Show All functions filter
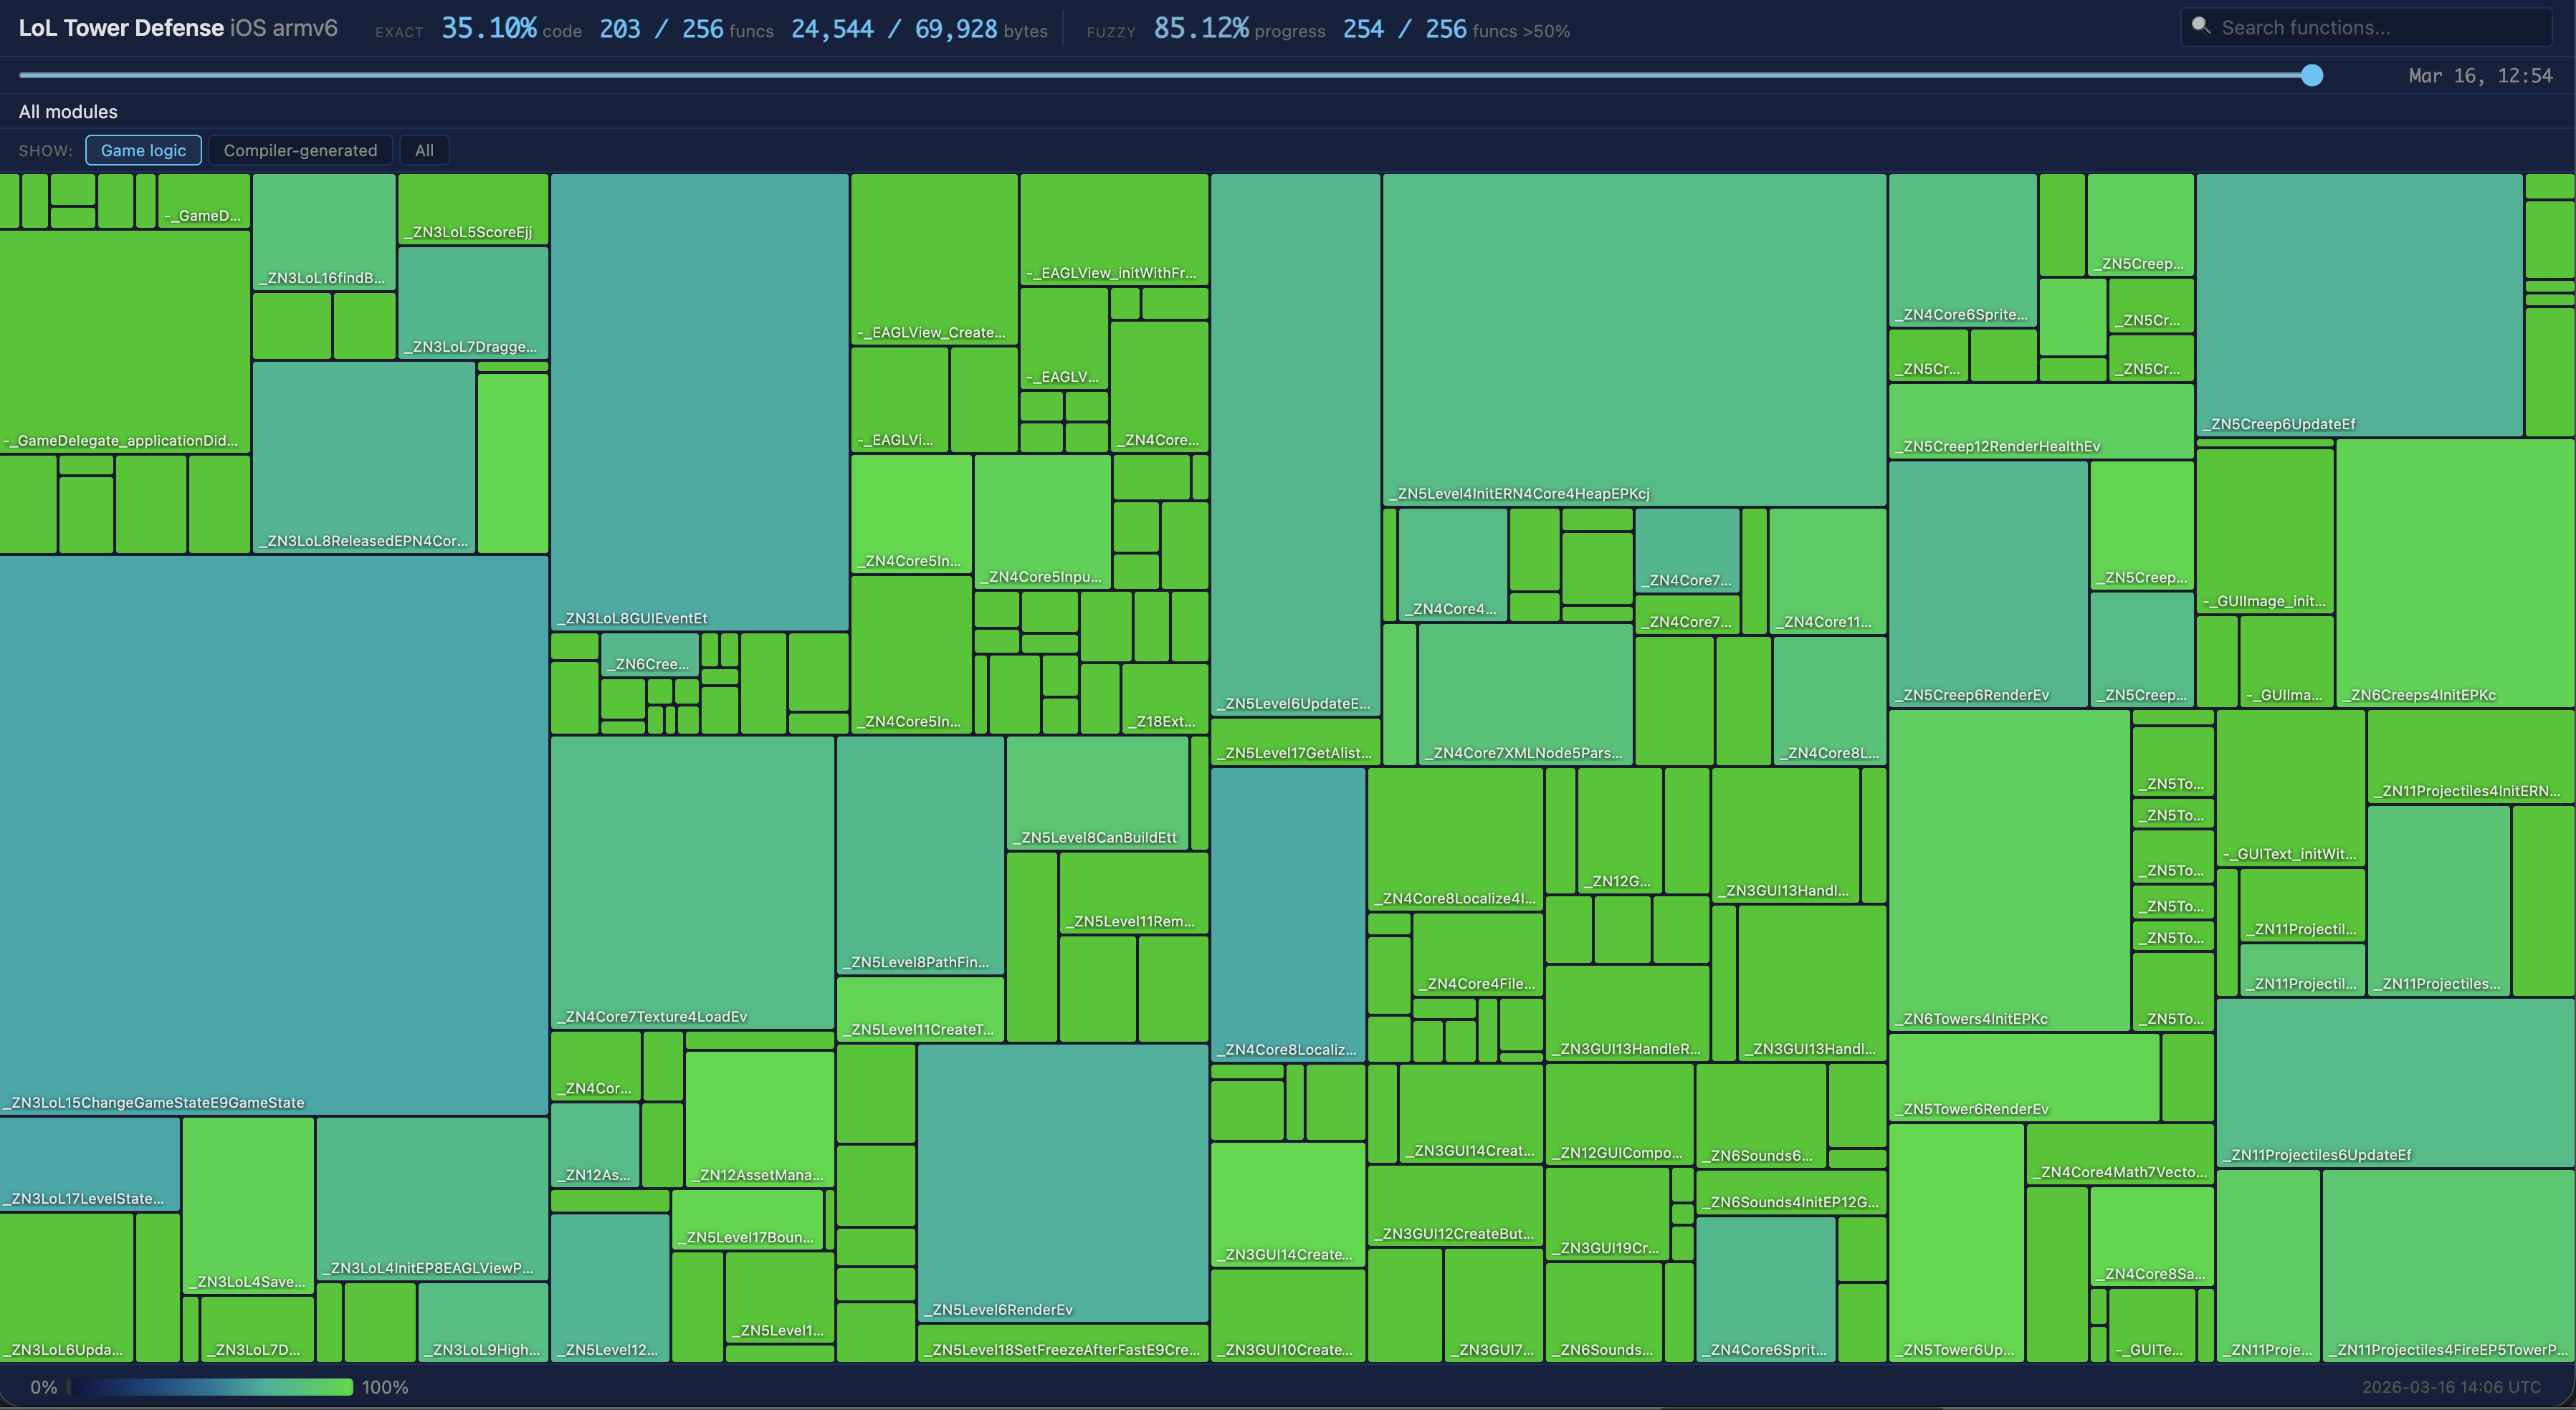The image size is (2576, 1410). tap(424, 150)
